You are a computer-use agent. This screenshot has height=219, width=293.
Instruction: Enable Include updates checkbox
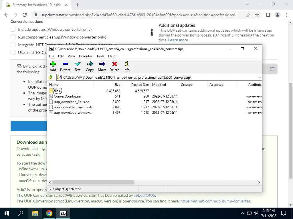click(13, 29)
